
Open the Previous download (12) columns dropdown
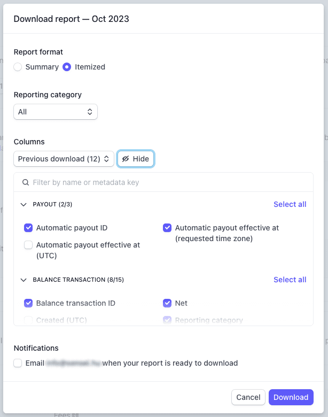tap(64, 159)
